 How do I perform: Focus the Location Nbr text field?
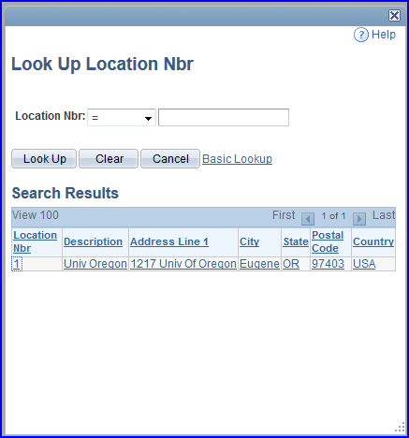224,118
